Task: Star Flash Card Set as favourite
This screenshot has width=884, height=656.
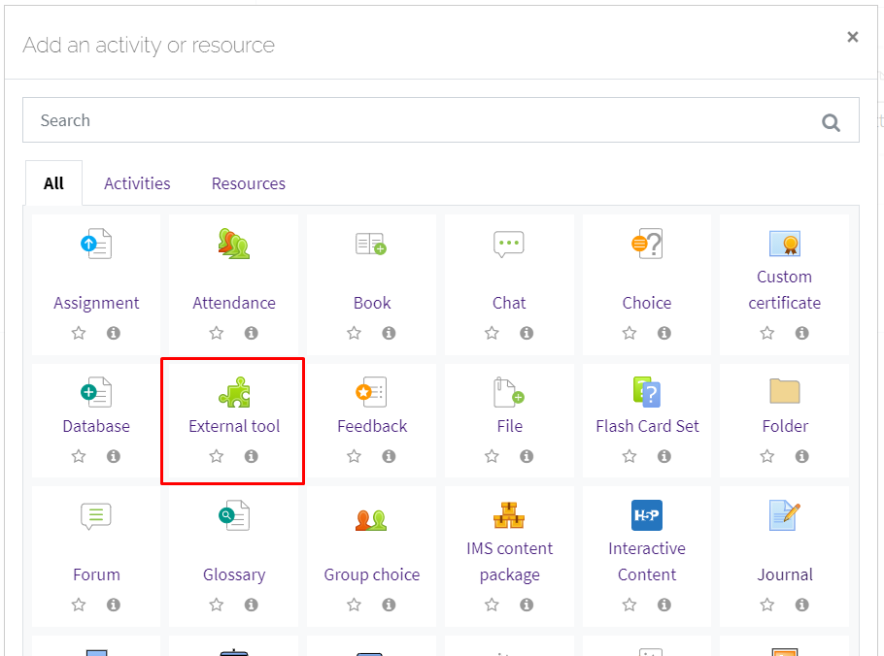Action: click(629, 456)
